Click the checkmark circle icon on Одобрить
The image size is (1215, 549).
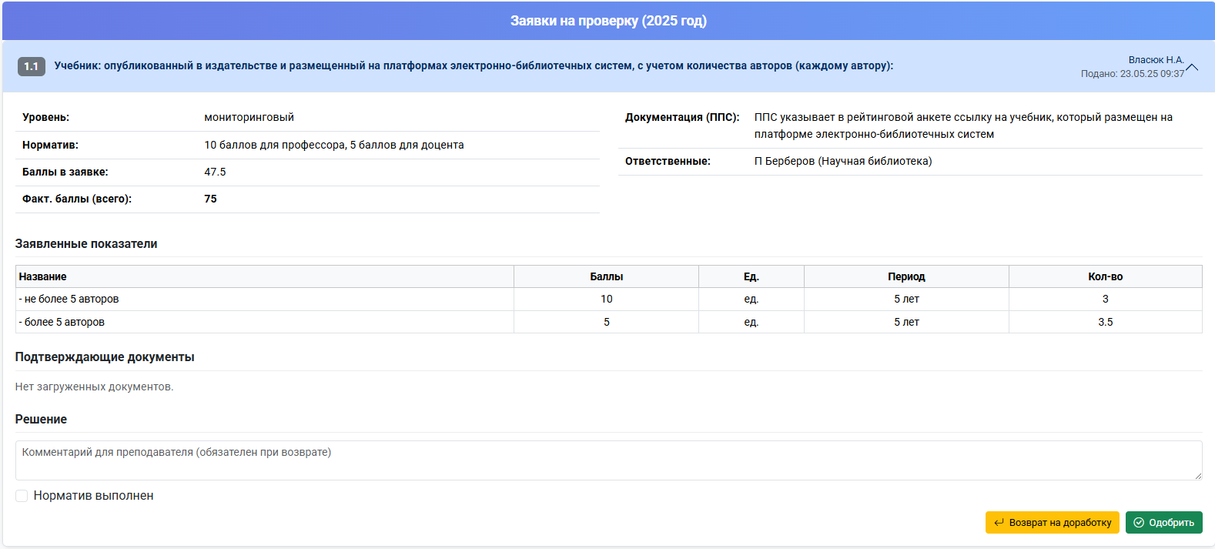[x=1139, y=523]
